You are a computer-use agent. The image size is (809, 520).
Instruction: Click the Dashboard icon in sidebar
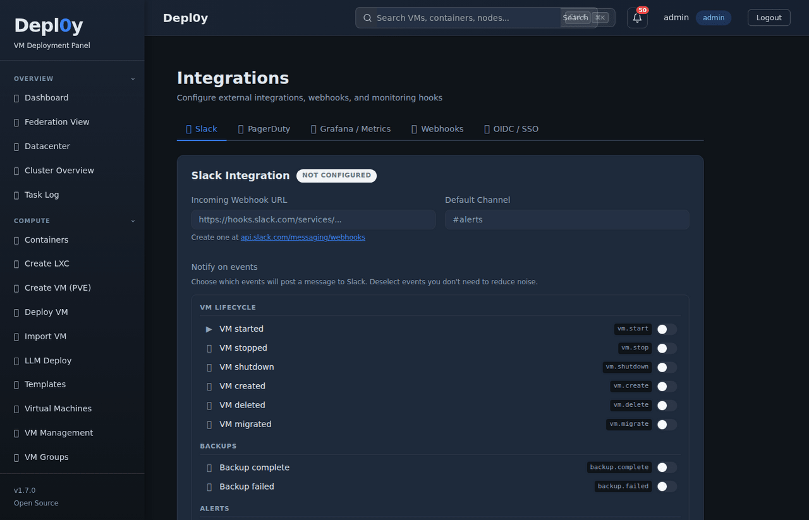click(x=16, y=98)
